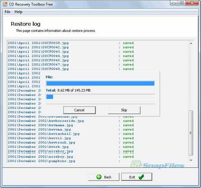201x188 pixels.
Task: Open the Help menu
Action: click(19, 12)
